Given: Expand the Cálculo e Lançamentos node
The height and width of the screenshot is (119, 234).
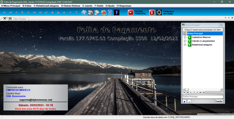Looking at the screenshot, I should (x=185, y=41).
